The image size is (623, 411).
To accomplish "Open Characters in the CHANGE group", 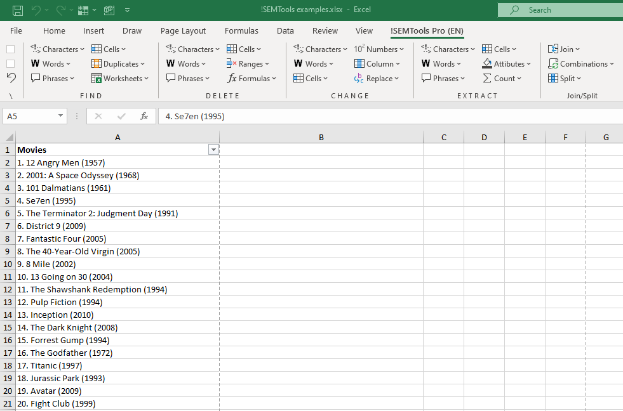I will (x=320, y=49).
